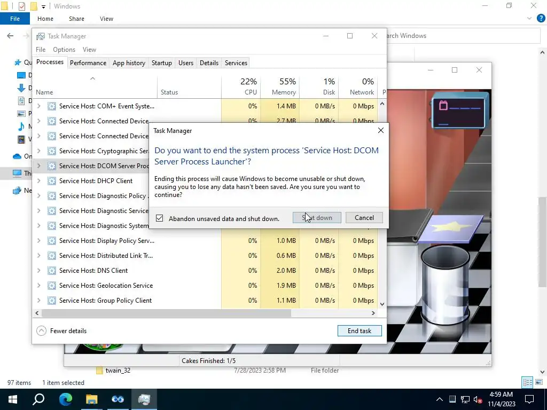The width and height of the screenshot is (547, 410).
Task: Click gear icon of Distributed Link Tracking
Action: 52,256
